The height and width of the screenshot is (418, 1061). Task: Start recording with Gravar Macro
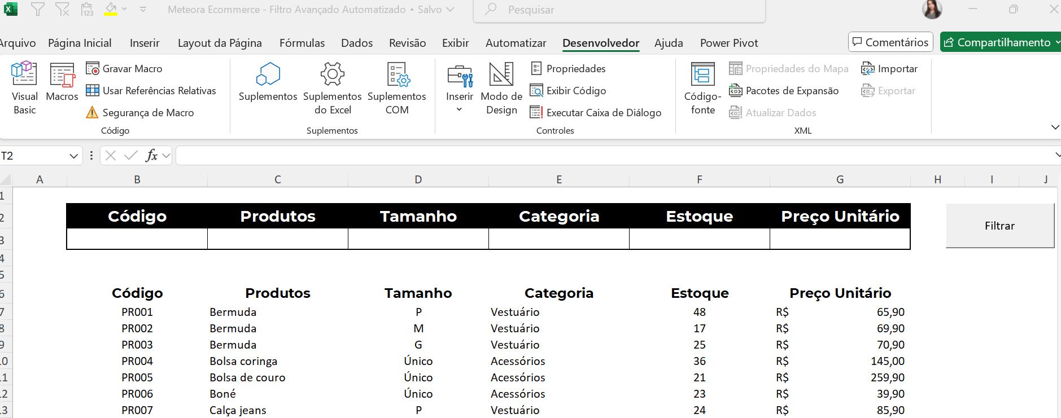(124, 69)
